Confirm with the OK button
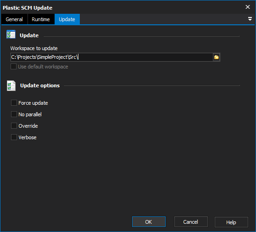Screen dimensions: 256x232 (x=149, y=222)
